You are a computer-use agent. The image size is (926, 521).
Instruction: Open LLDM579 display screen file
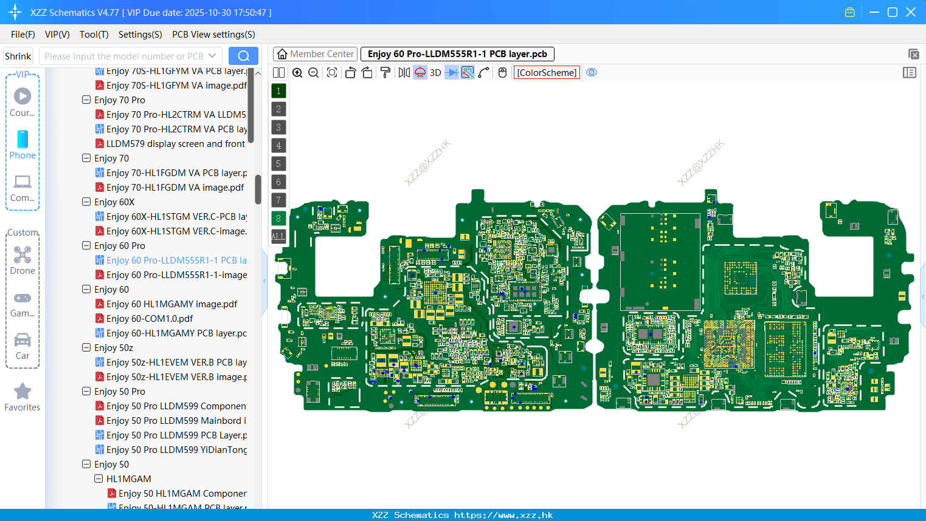176,143
